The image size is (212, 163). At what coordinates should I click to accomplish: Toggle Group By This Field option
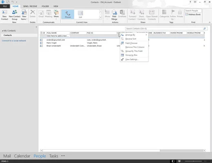[x=134, y=51]
